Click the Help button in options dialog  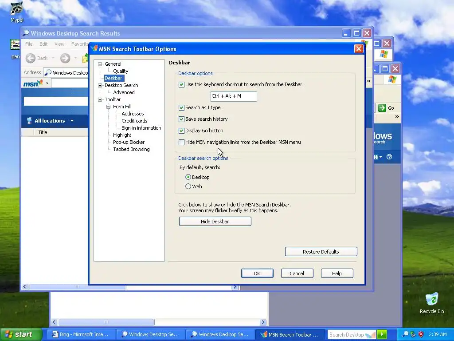tap(337, 274)
